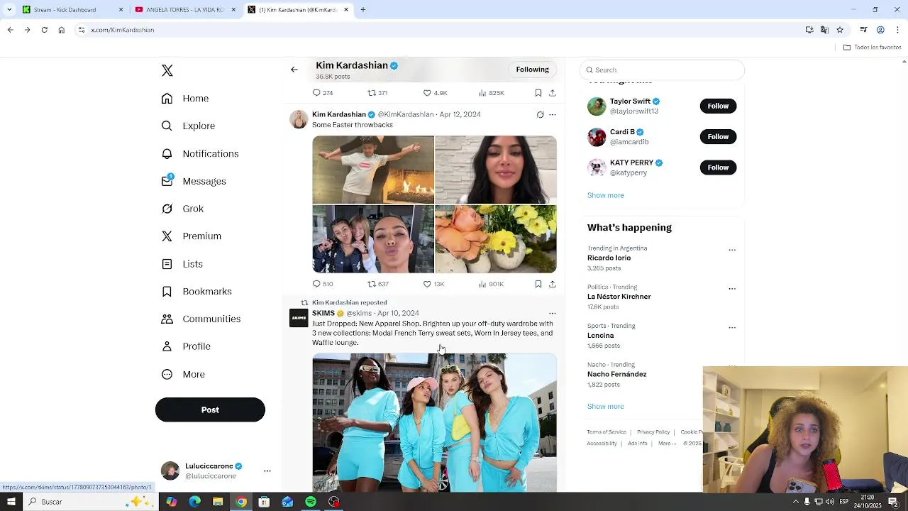Open a new browser tab
908x511 pixels.
click(363, 10)
